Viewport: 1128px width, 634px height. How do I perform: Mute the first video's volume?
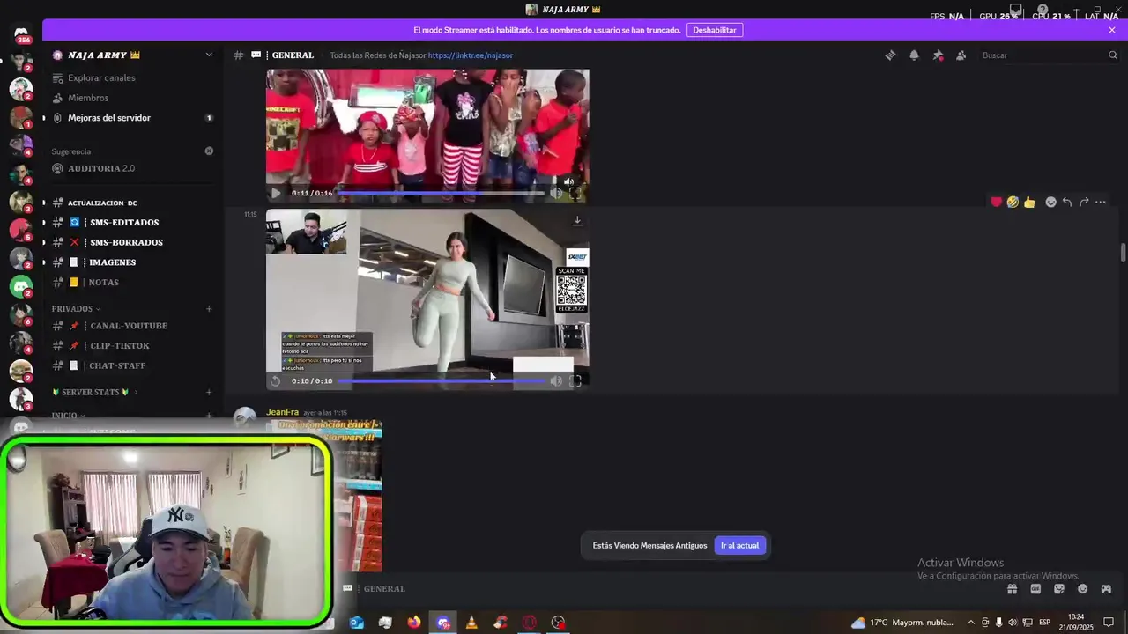pyautogui.click(x=556, y=193)
